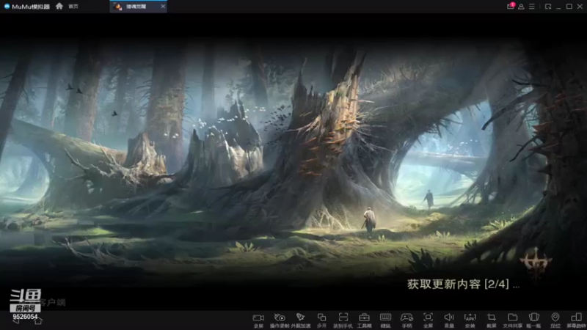The width and height of the screenshot is (587, 330).
Task: Click the pop-out window icon in the title bar
Action: click(x=548, y=7)
